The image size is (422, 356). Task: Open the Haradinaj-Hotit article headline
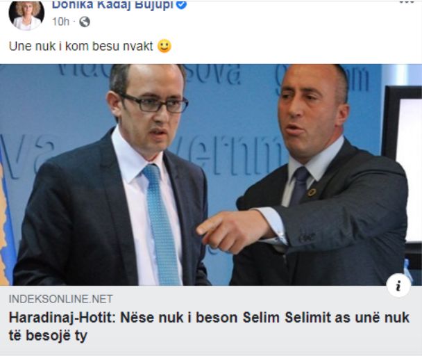pyautogui.click(x=209, y=326)
